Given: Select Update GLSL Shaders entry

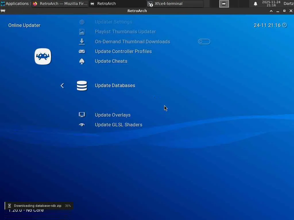Looking at the screenshot, I should point(119,125).
